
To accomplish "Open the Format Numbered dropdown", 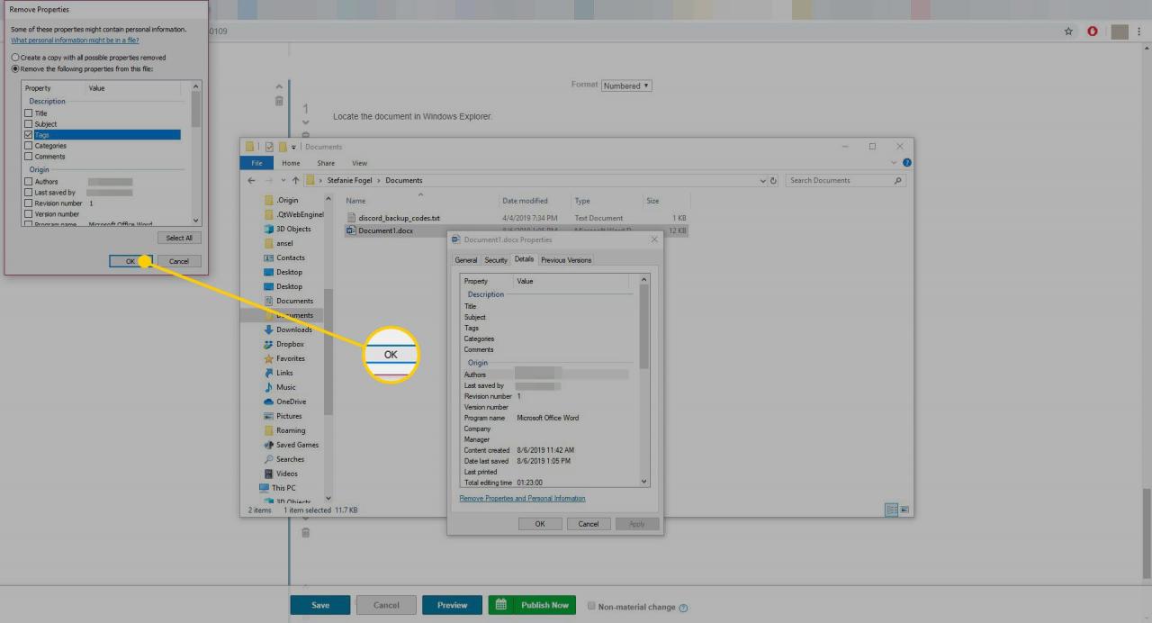I will tap(626, 86).
